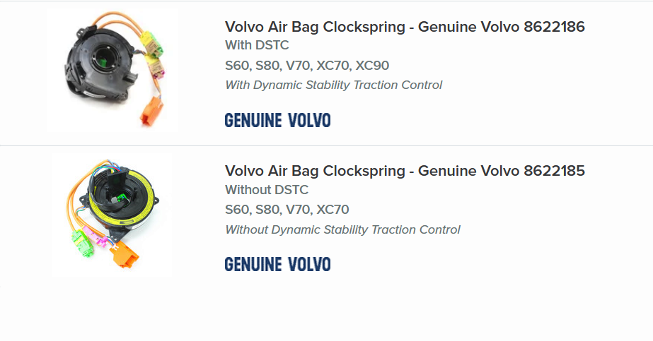This screenshot has height=341, width=653.
Task: Select the S60, S80, V70, XC70, XC90 fitment text
Action: (x=307, y=66)
